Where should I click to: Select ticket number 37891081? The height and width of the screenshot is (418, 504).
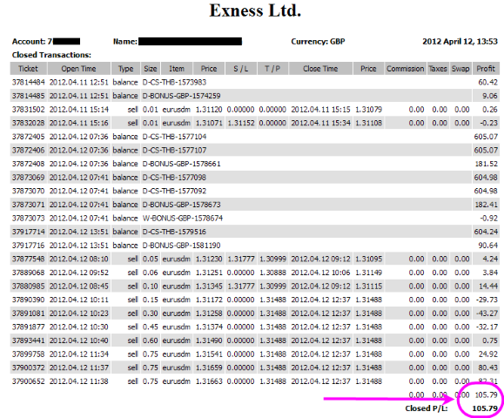coord(28,313)
